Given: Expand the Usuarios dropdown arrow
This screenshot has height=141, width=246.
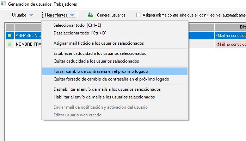Looking at the screenshot, I should (x=31, y=15).
